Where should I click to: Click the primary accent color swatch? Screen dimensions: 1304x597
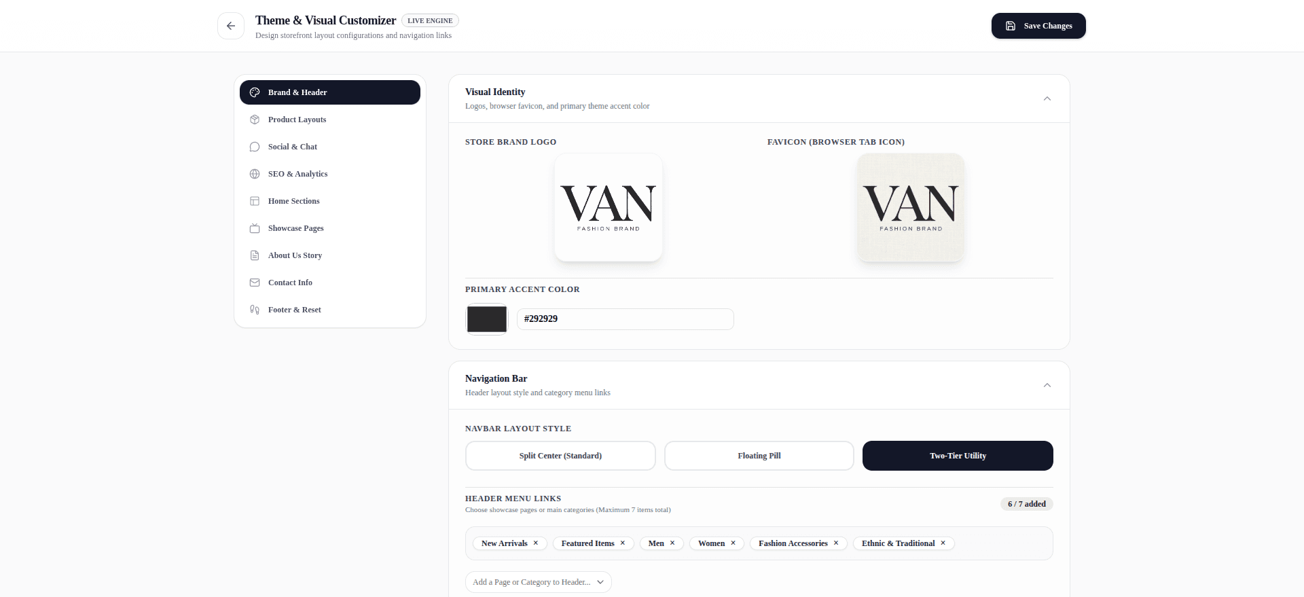click(x=486, y=319)
